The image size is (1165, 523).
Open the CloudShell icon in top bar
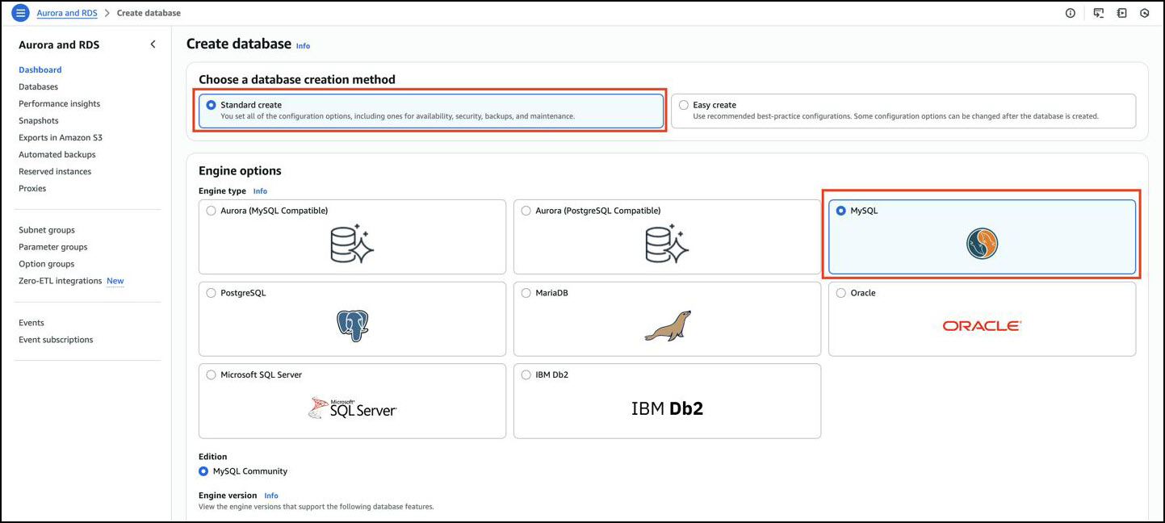point(1098,13)
